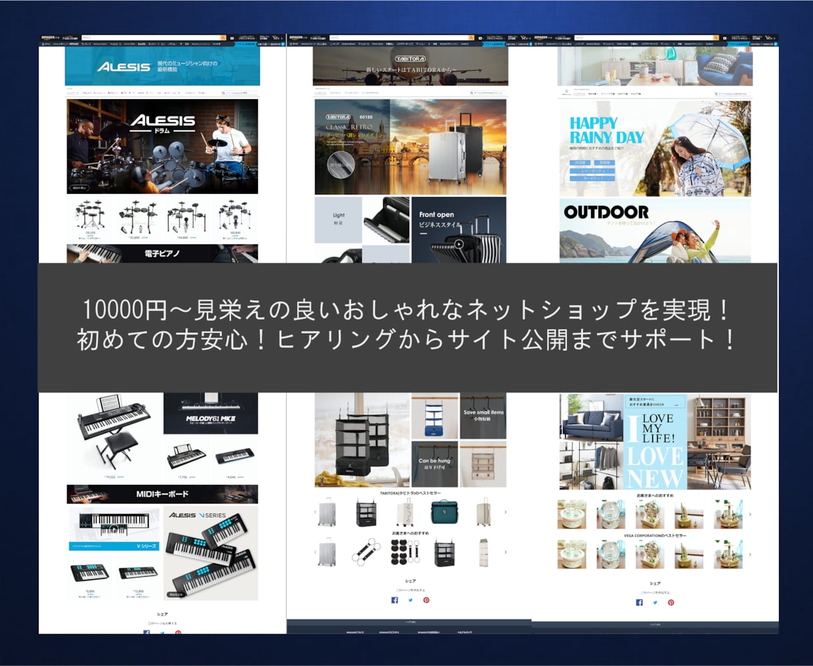Click the orange search button on the TABITORA page
Screen dimensions: 813x666
(x=471, y=38)
